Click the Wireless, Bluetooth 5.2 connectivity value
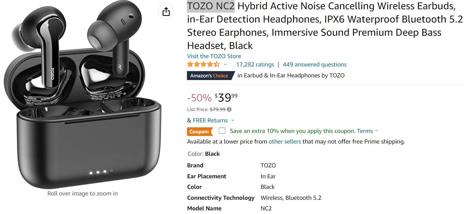The height and width of the screenshot is (214, 464). click(x=291, y=198)
